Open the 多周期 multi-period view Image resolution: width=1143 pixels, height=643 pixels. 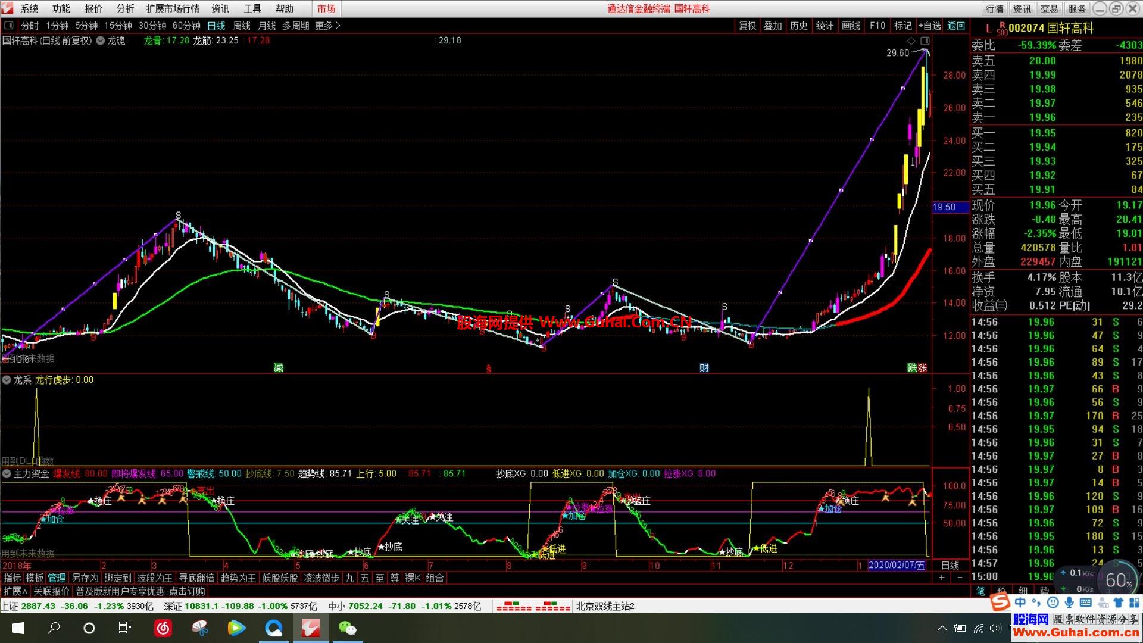click(295, 26)
